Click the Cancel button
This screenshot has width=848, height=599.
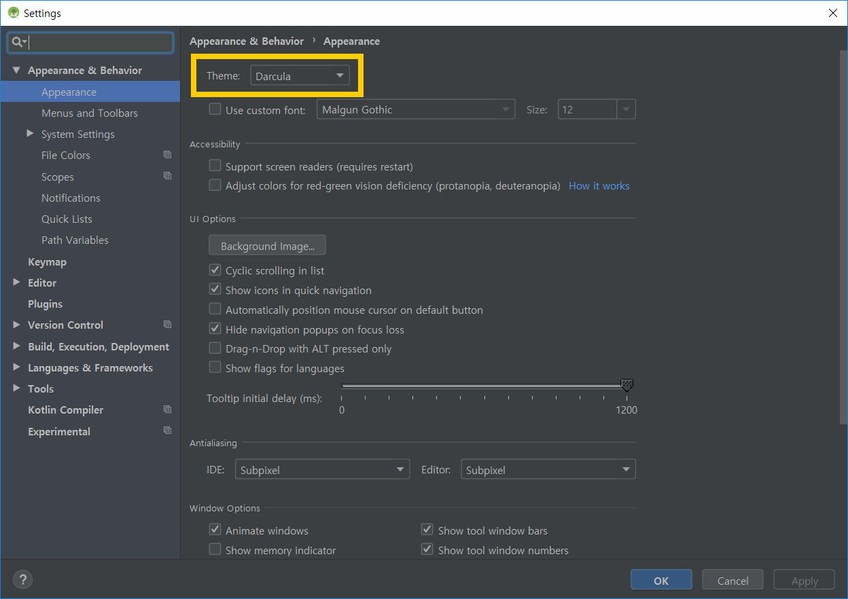(x=733, y=580)
